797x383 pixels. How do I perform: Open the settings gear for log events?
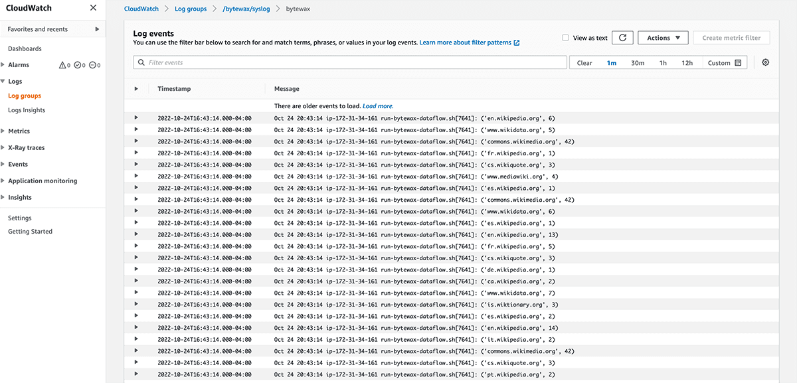765,62
